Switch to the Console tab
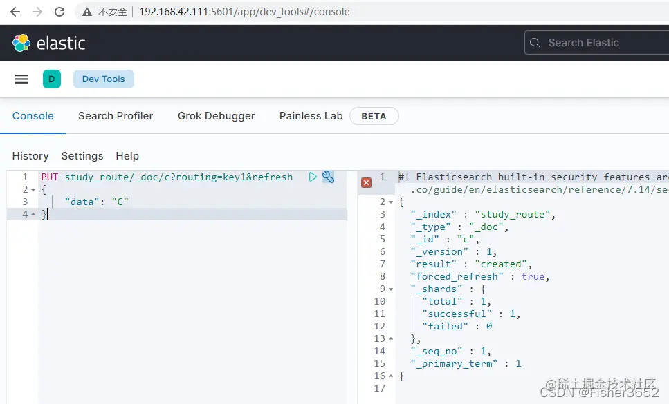Viewport: 669px width, 404px height. (33, 116)
